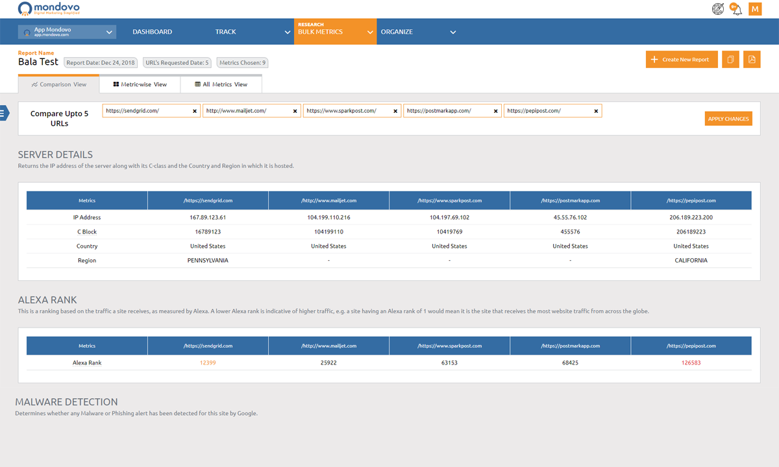Select the report name Bala Test

coord(38,62)
